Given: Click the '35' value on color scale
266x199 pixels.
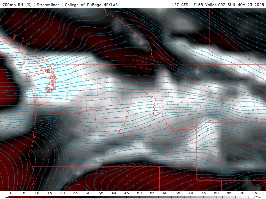Looking at the screenshot, I should pos(101,193).
